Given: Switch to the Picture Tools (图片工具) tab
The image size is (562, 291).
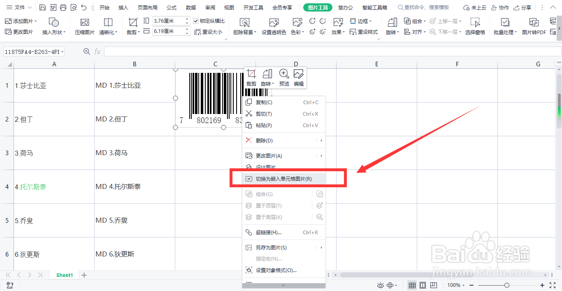Looking at the screenshot, I should [x=318, y=7].
